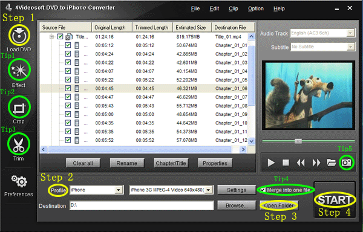Click the Estimated Size column header

[x=192, y=28]
